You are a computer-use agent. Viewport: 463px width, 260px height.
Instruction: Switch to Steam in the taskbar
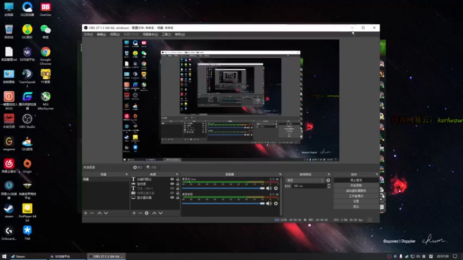pos(27,257)
